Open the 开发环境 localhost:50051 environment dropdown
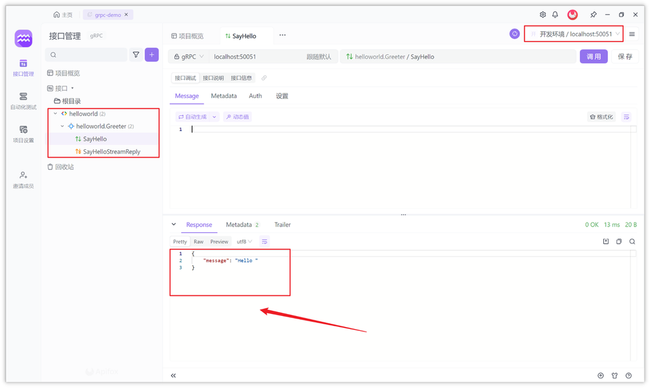650x388 pixels. click(573, 34)
